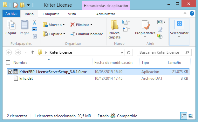Expand the Eliminar dropdown arrow
Viewport: 198px width, 122px height.
point(91,25)
